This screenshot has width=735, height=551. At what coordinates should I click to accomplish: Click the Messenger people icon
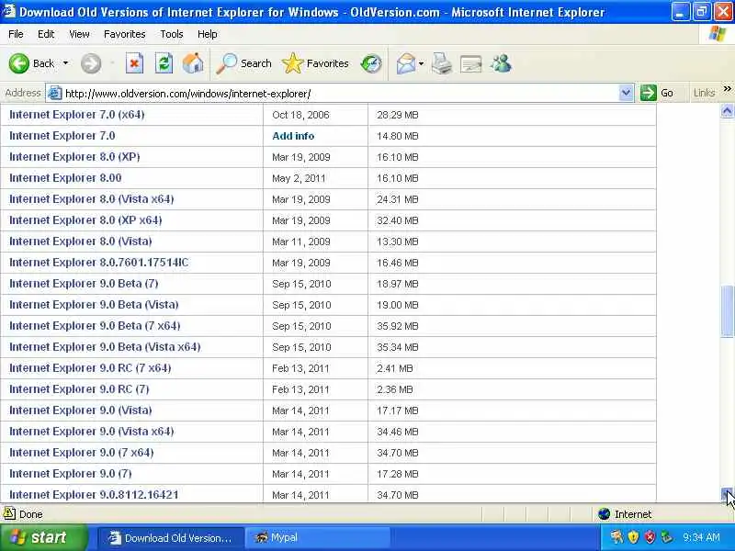[x=501, y=63]
